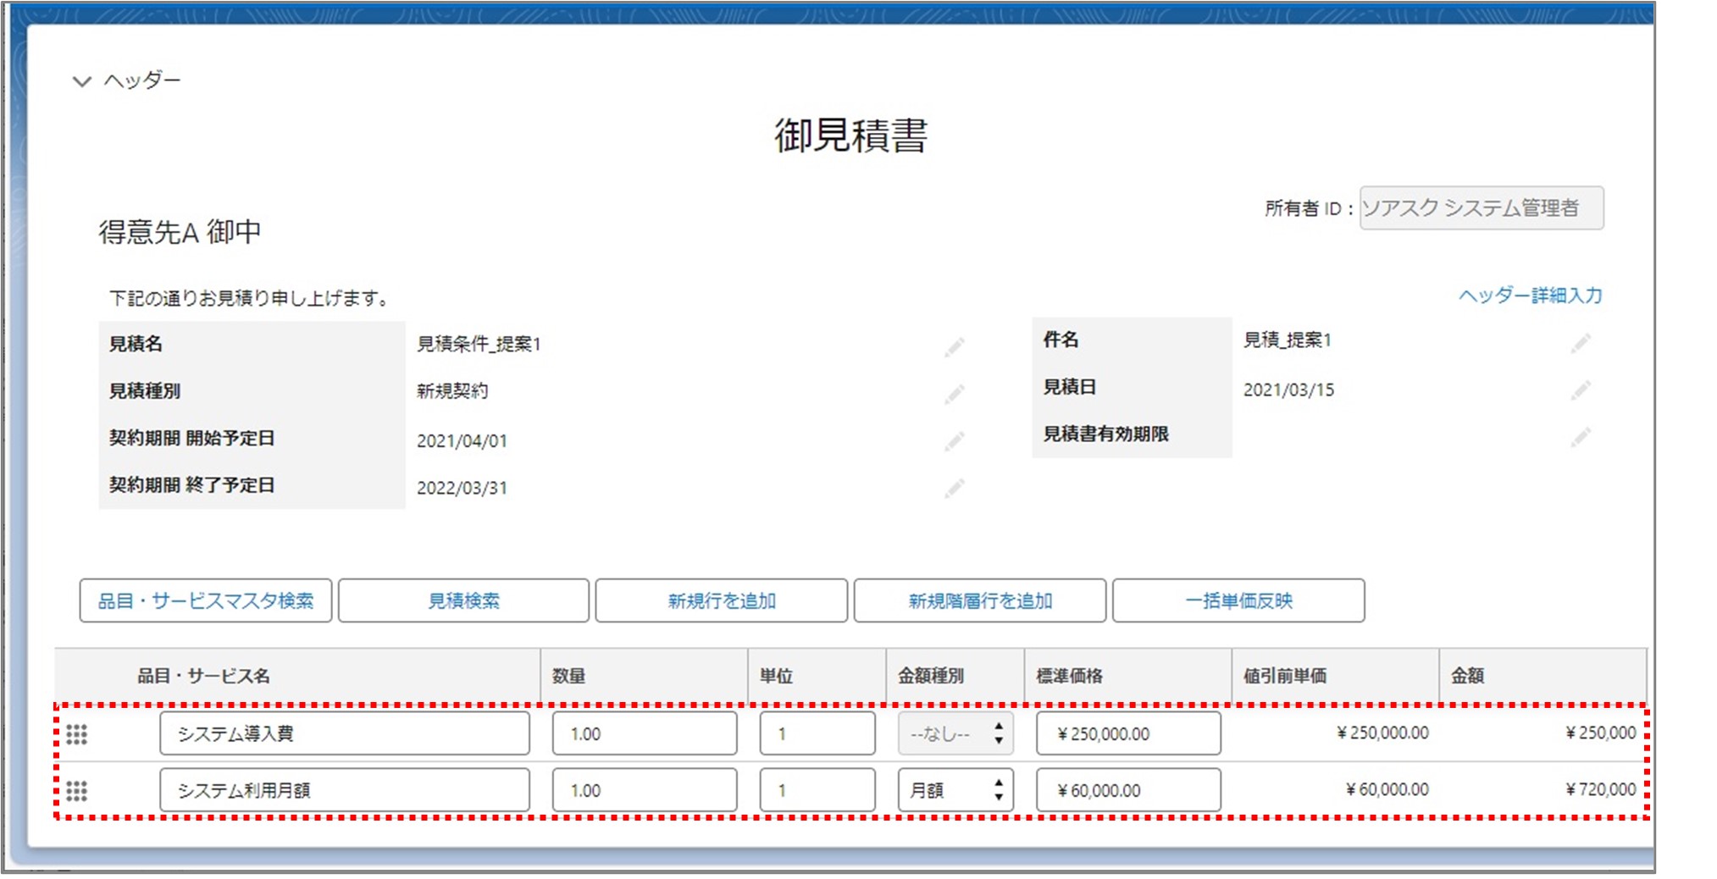Open the 金額種別 dropdown showing 月額
The width and height of the screenshot is (1717, 879).
point(955,790)
